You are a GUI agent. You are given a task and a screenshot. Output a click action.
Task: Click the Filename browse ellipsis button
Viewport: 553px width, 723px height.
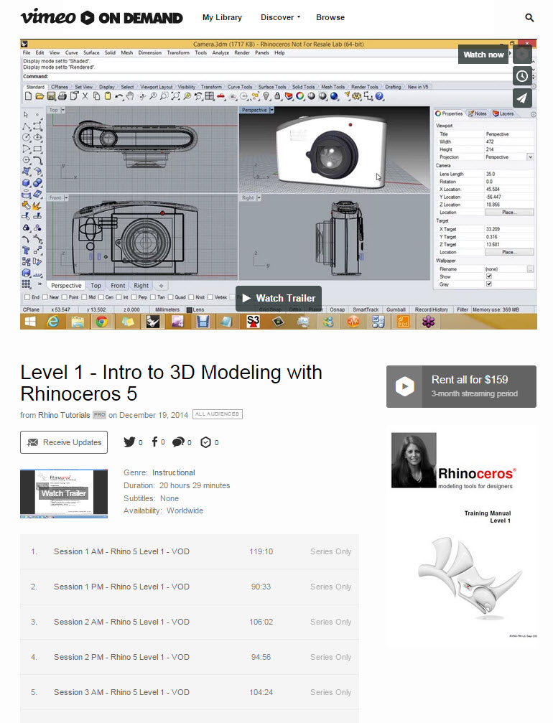(x=531, y=269)
